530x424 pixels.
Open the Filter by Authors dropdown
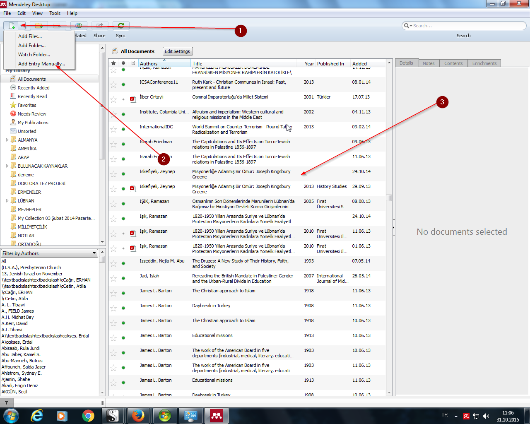click(50, 253)
